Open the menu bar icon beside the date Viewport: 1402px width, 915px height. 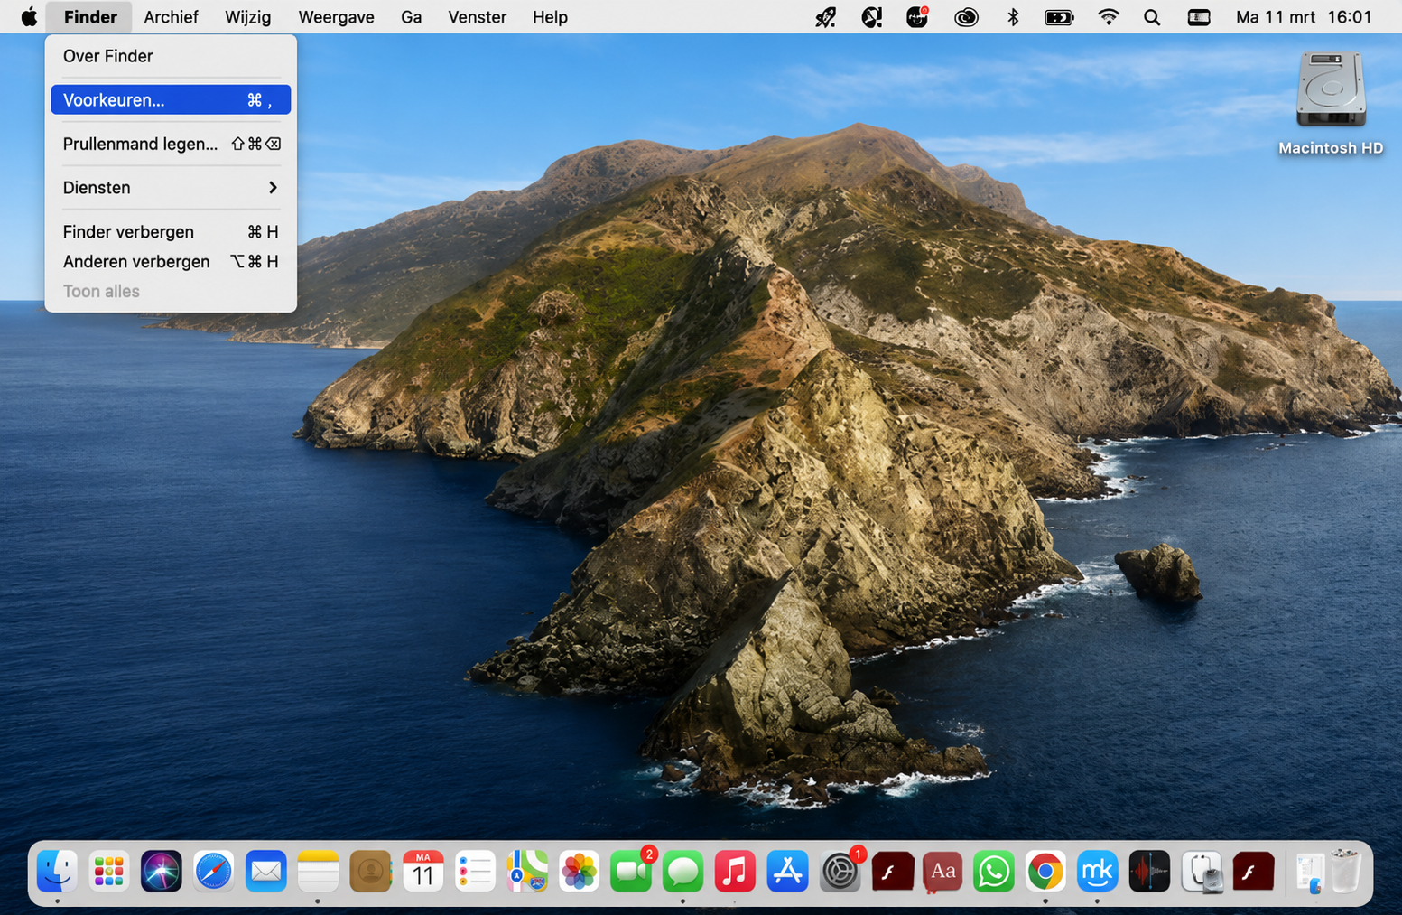tap(1199, 17)
